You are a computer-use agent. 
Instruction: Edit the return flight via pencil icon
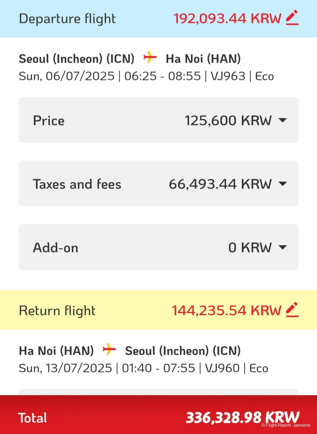(292, 310)
